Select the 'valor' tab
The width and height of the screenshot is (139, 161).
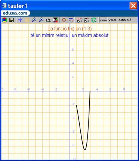click(x=112, y=20)
